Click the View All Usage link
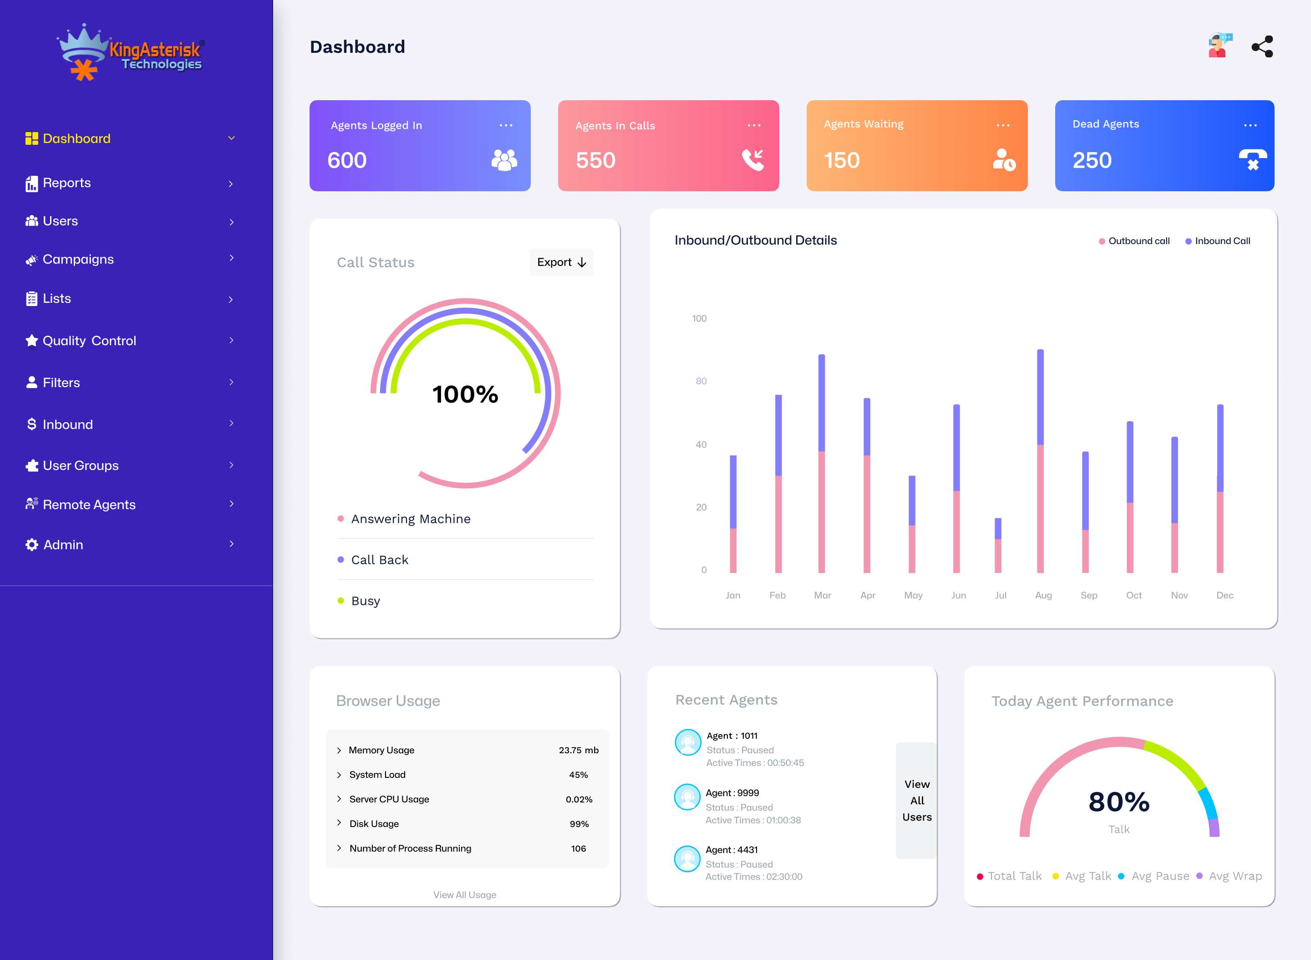Viewport: 1311px width, 960px height. tap(464, 894)
